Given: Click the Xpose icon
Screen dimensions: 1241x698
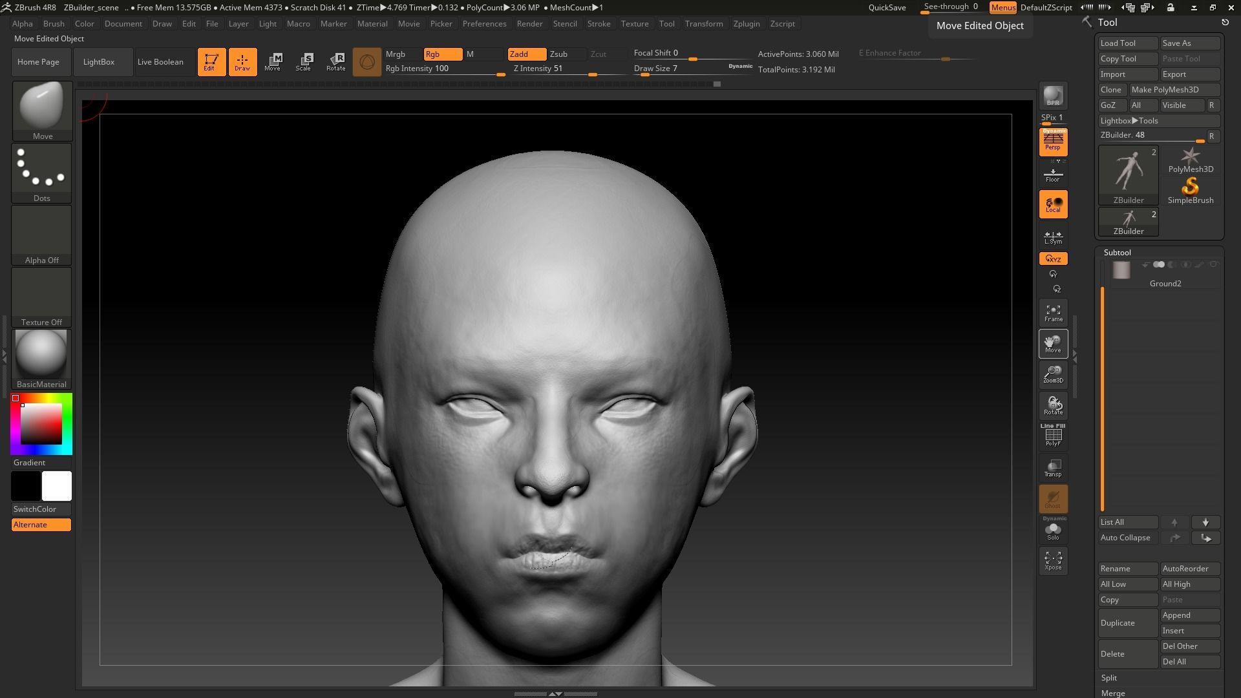Looking at the screenshot, I should 1053,560.
